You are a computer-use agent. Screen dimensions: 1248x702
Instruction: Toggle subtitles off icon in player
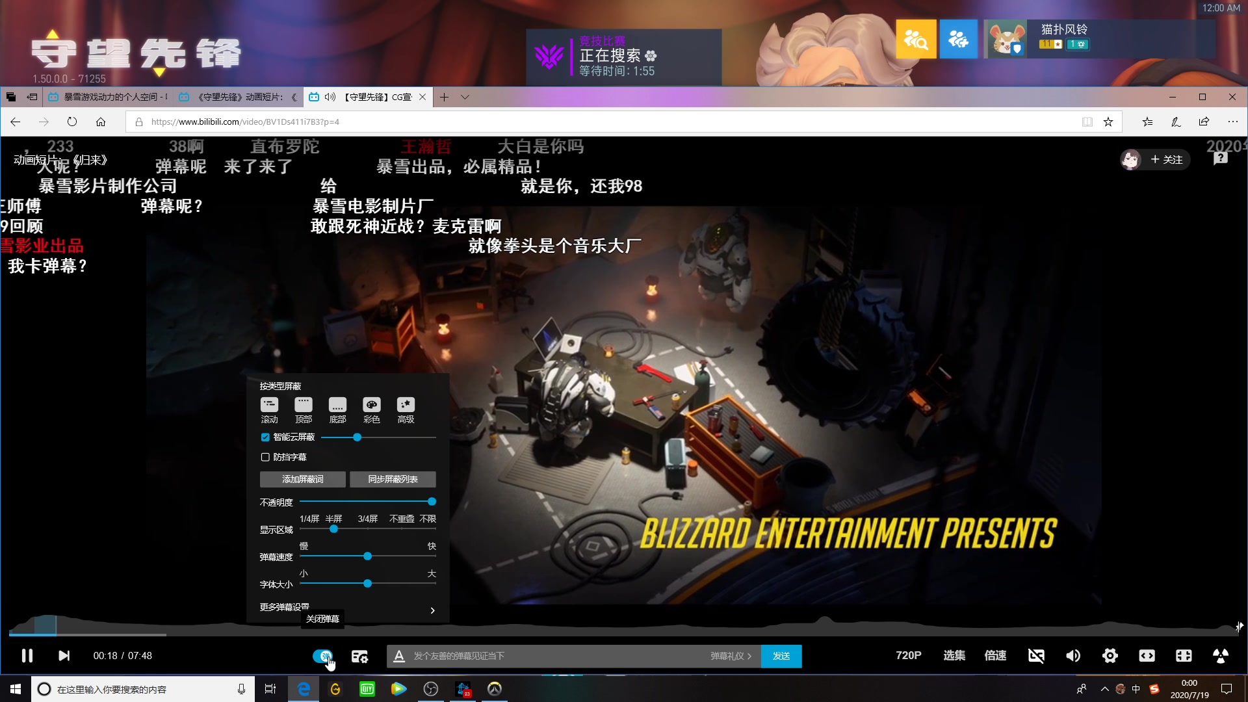[1036, 656]
